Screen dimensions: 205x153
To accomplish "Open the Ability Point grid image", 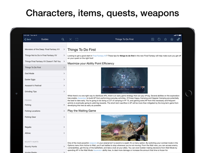I will coord(124,81).
